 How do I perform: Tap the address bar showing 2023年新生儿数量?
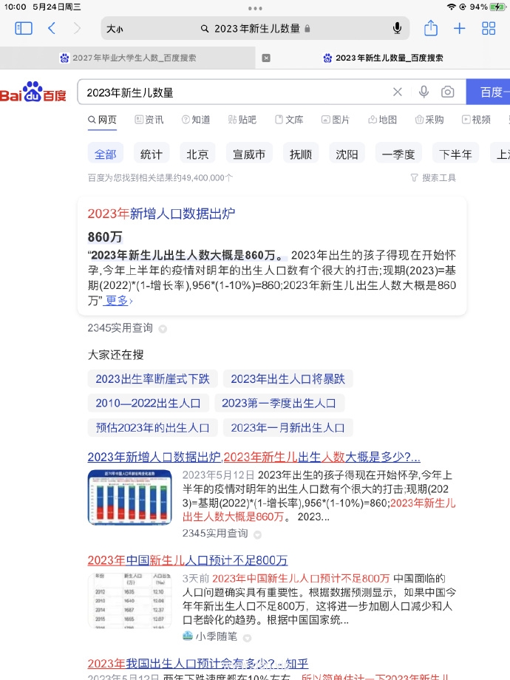(255, 29)
